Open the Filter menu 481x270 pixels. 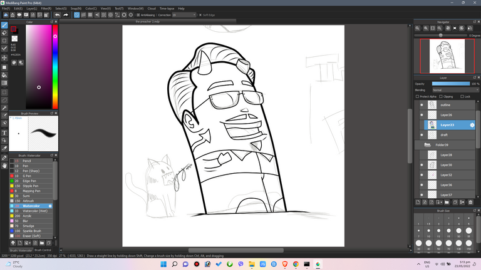(46, 9)
